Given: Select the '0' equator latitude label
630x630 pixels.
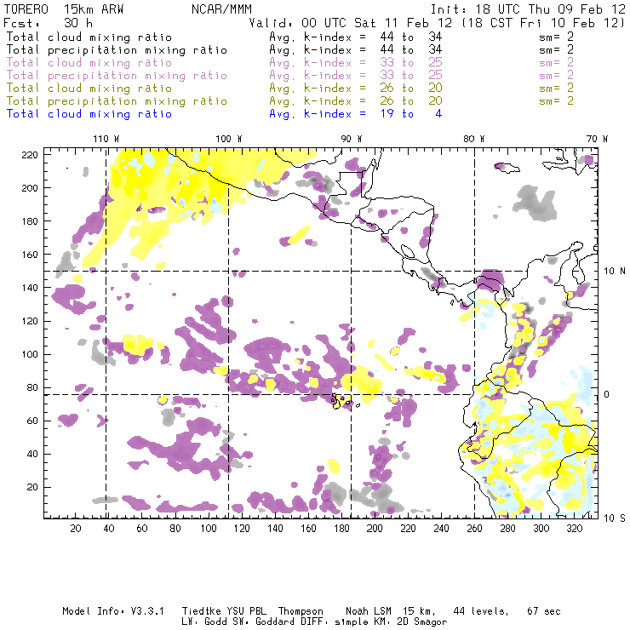Looking at the screenshot, I should coord(607,394).
